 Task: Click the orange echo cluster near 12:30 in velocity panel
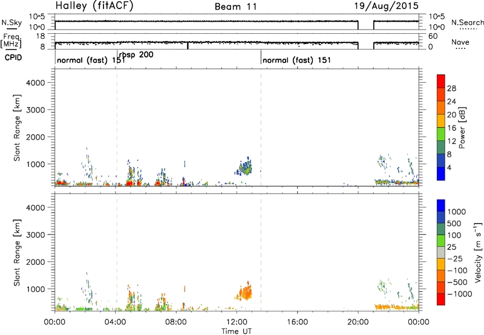(x=244, y=291)
